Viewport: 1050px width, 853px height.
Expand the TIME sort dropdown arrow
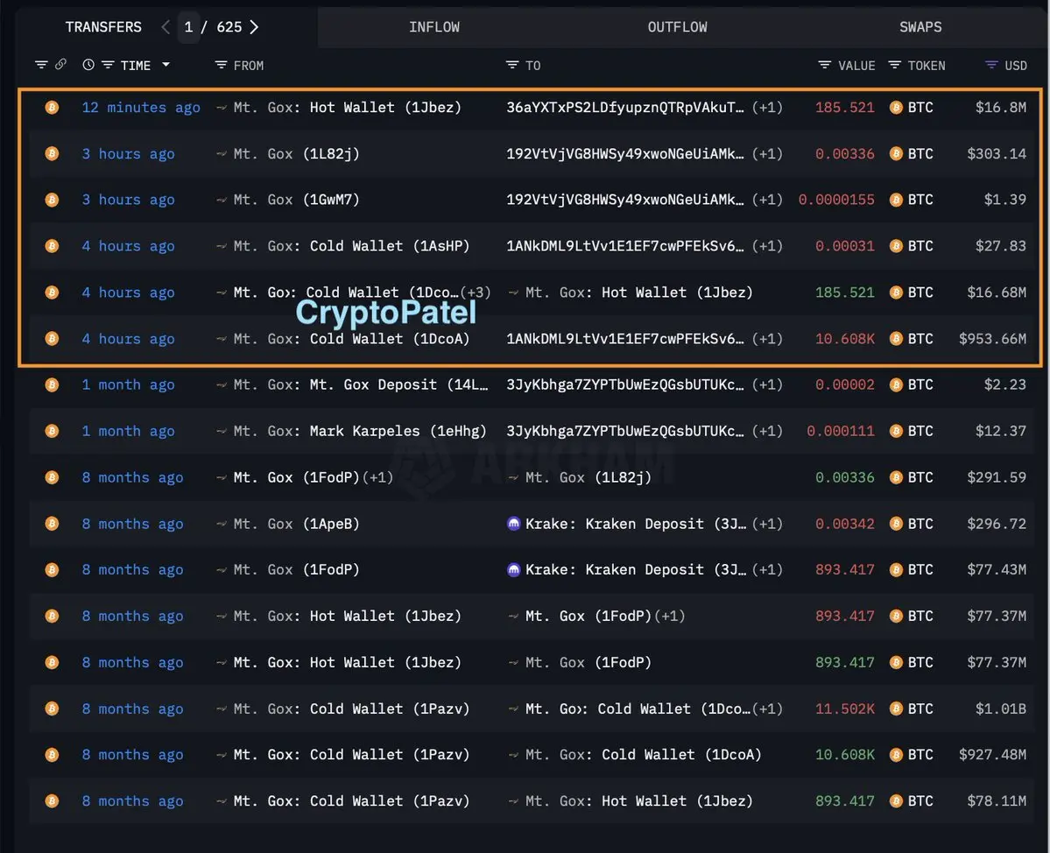tap(166, 65)
